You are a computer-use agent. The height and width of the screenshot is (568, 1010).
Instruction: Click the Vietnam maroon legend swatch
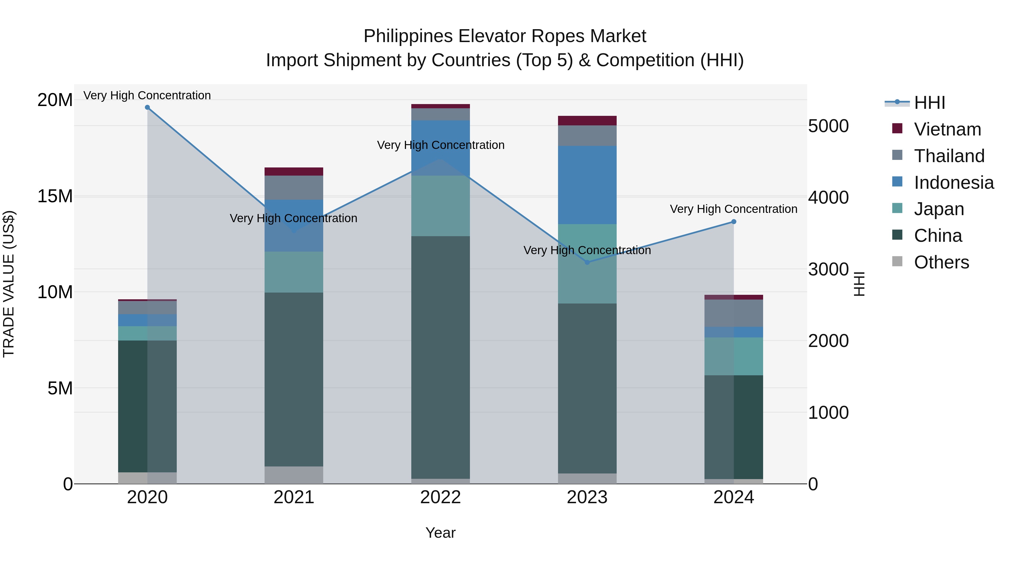tap(897, 128)
